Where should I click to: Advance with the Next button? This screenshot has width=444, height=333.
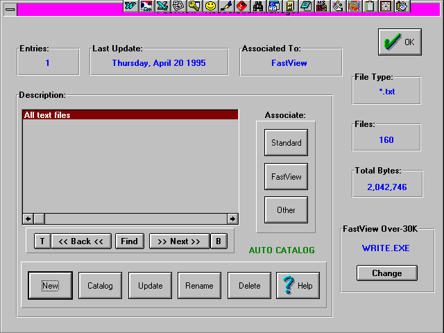coord(179,241)
